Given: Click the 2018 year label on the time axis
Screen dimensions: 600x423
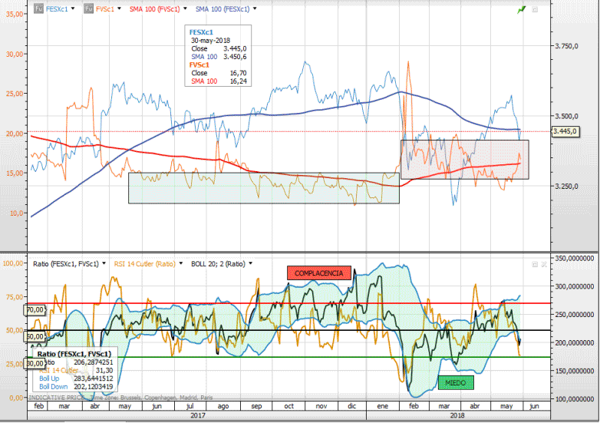Looking at the screenshot, I should [x=457, y=415].
